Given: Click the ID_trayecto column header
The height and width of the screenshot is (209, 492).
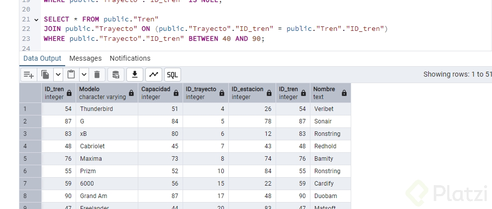Looking at the screenshot, I should [201, 93].
